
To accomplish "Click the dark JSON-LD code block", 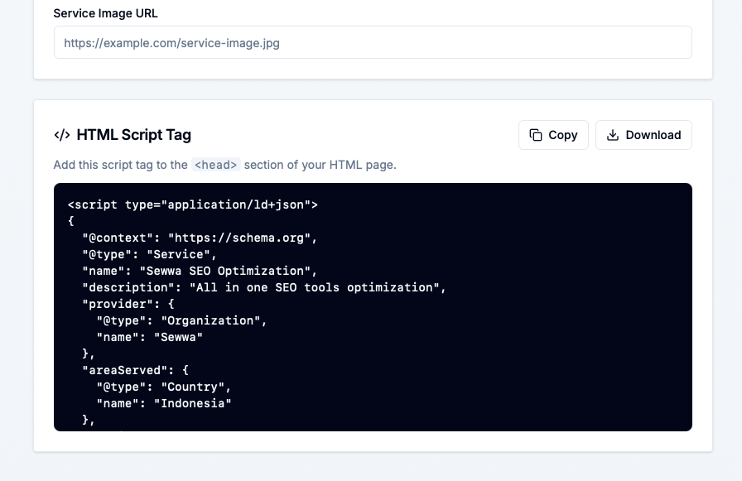I will point(373,306).
